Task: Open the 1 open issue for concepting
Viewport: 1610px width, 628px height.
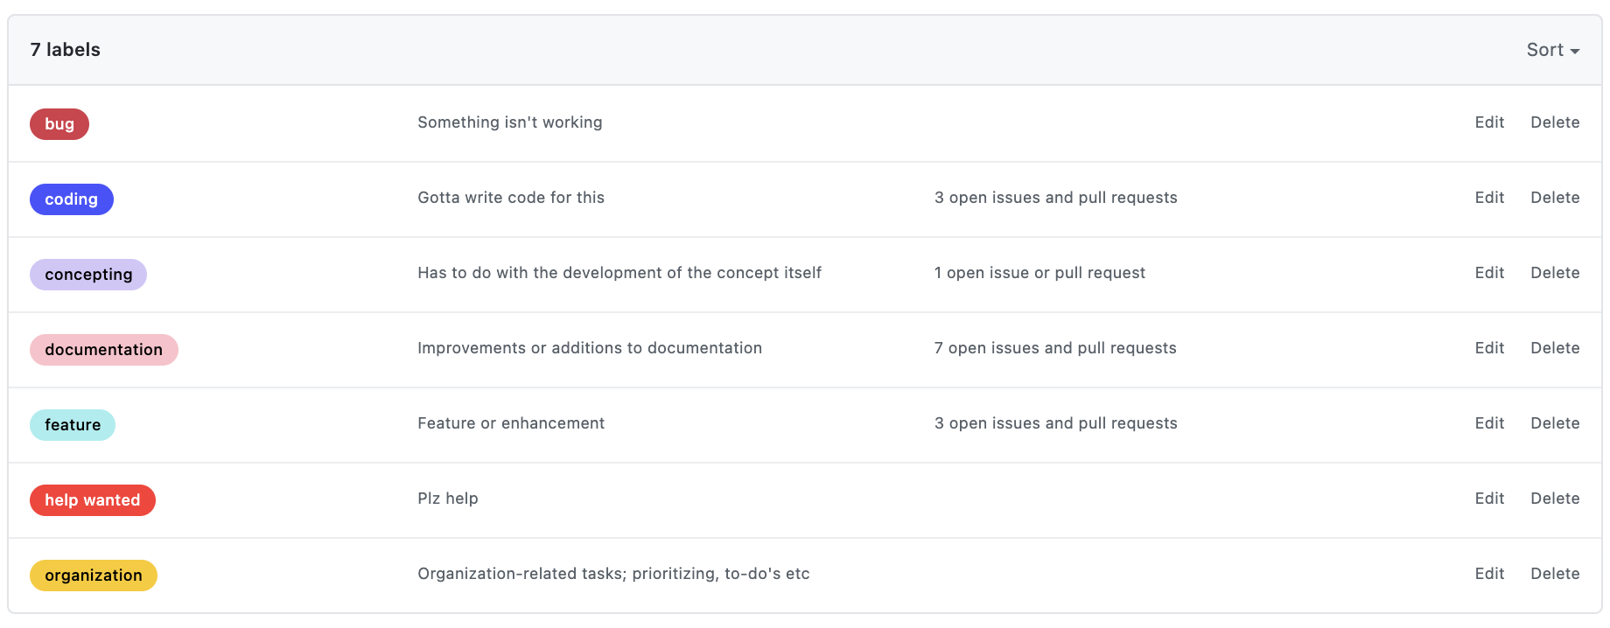Action: point(1039,273)
